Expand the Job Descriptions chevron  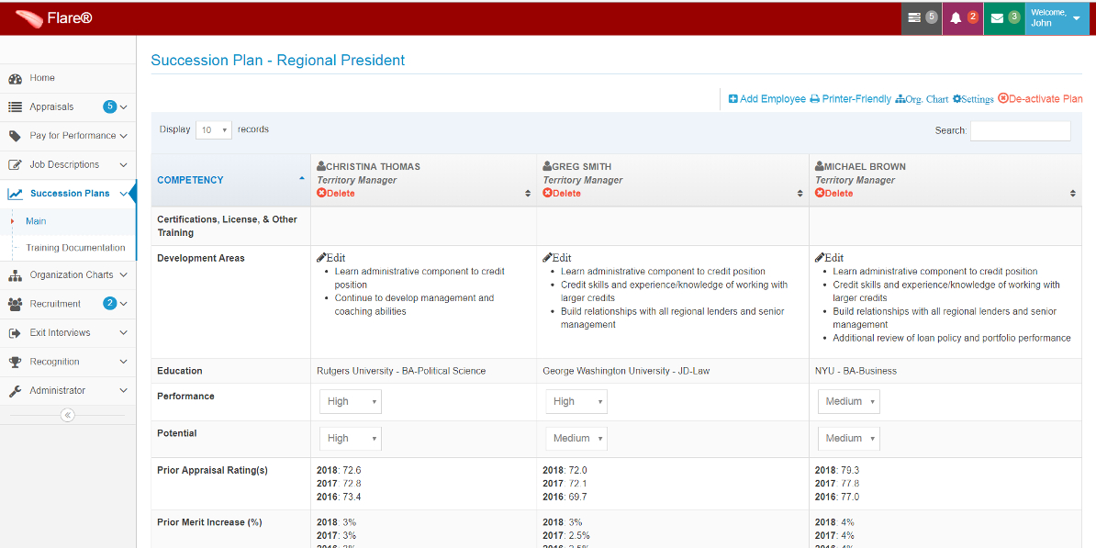click(x=124, y=165)
